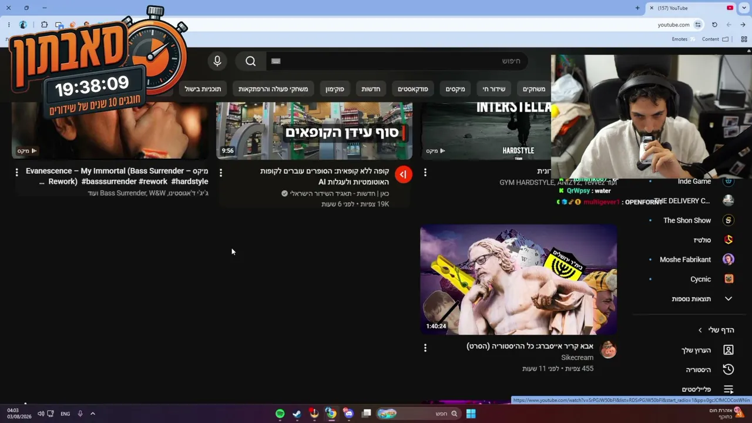Open options menu for Evanescence My Immortal video
Image resolution: width=752 pixels, height=423 pixels.
pyautogui.click(x=16, y=172)
